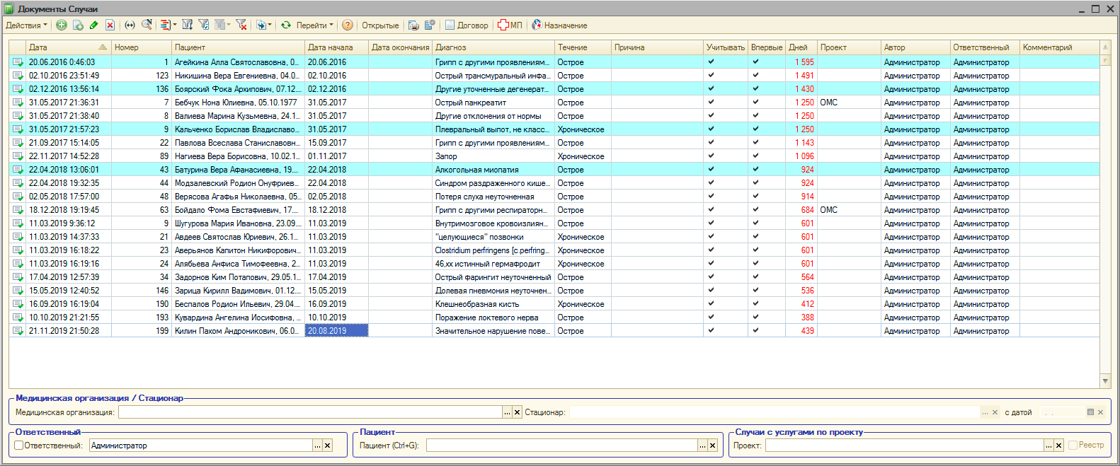Click the printer icon in the toolbar
The image size is (1120, 466).
[413, 25]
